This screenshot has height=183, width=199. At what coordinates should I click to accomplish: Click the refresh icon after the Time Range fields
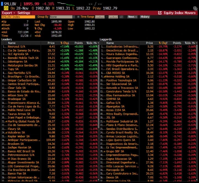tap(122, 17)
